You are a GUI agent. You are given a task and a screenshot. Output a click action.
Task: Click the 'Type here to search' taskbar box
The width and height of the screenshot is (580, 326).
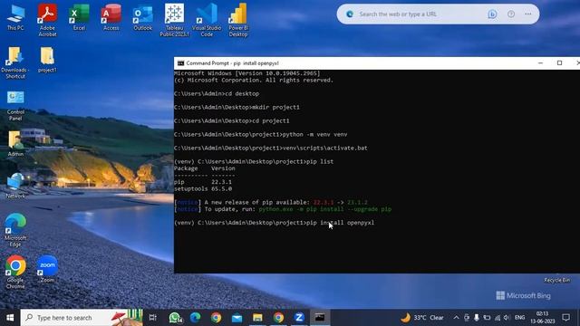(82, 318)
